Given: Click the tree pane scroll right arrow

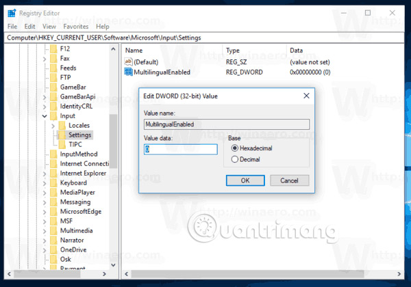Looking at the screenshot, I should click(104, 274).
